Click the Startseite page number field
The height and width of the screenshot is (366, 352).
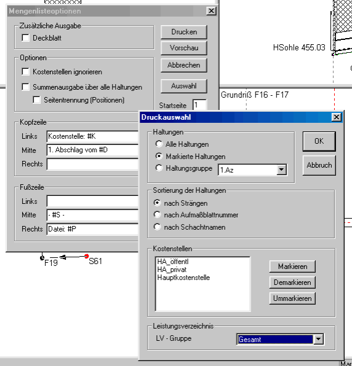199,105
